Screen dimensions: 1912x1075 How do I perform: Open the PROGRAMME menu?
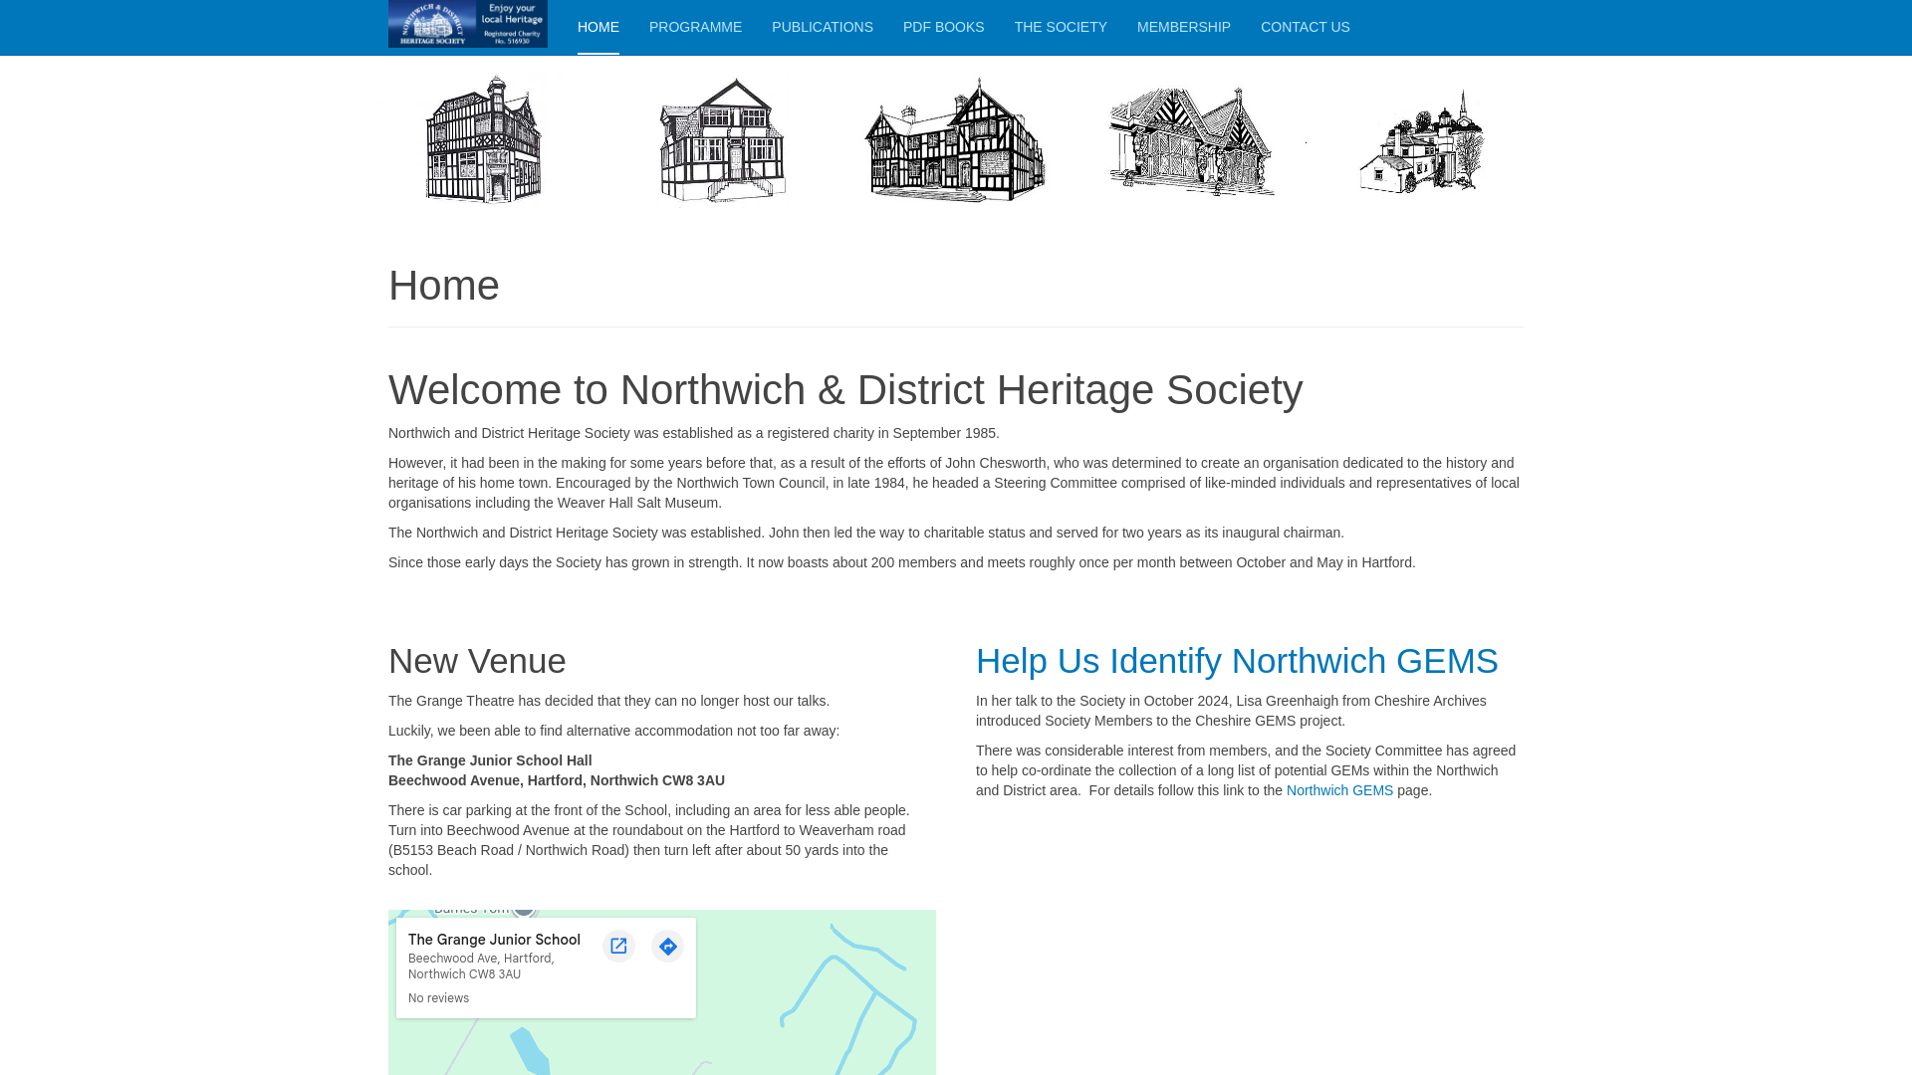point(695,27)
